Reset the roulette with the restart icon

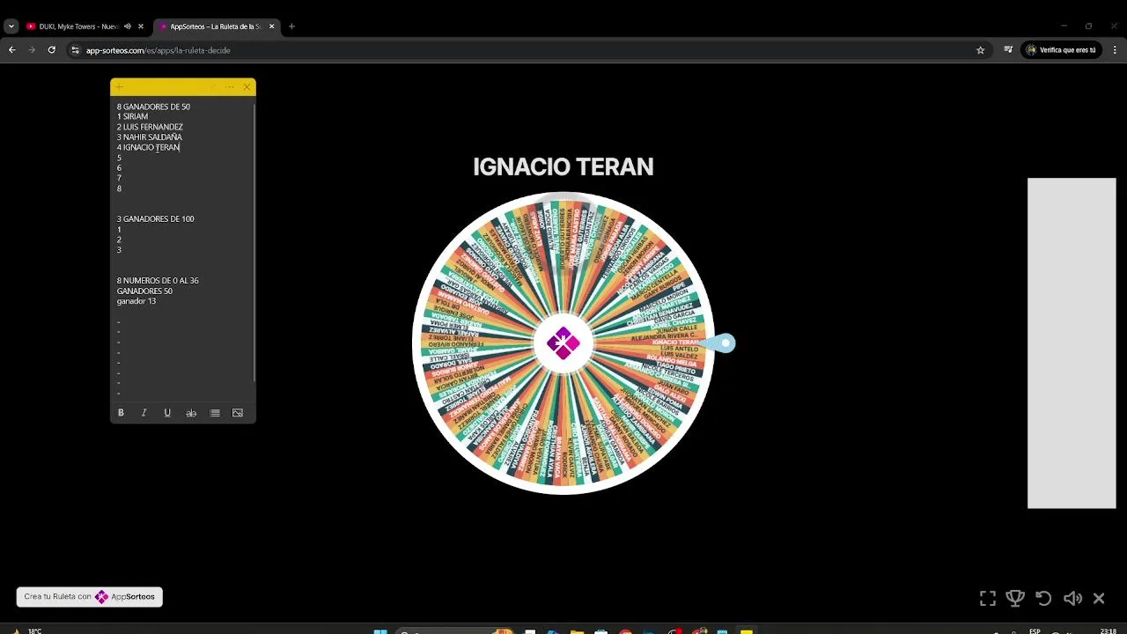coord(1043,599)
